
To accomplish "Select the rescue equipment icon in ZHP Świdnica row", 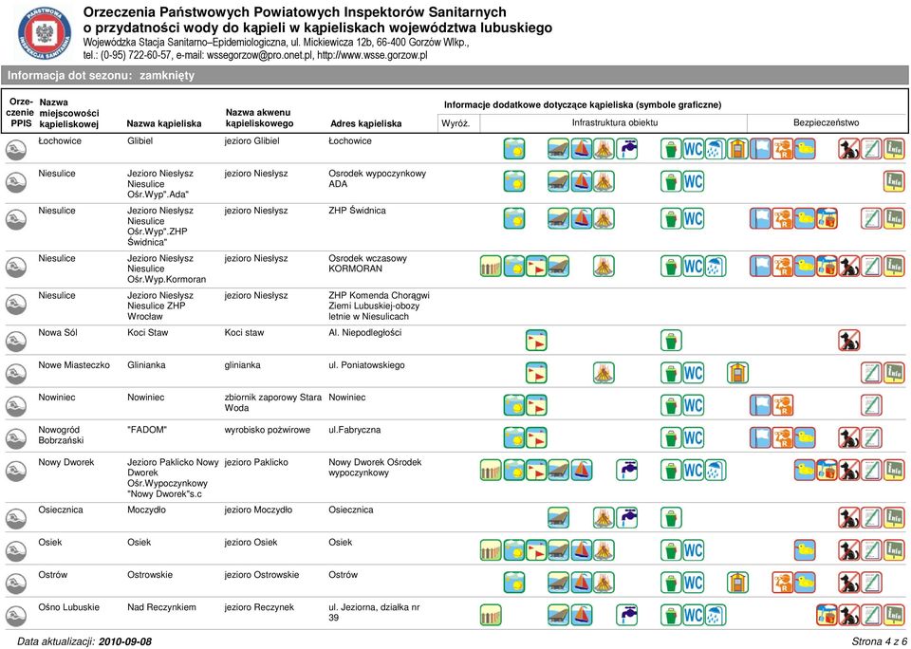I will click(827, 218).
